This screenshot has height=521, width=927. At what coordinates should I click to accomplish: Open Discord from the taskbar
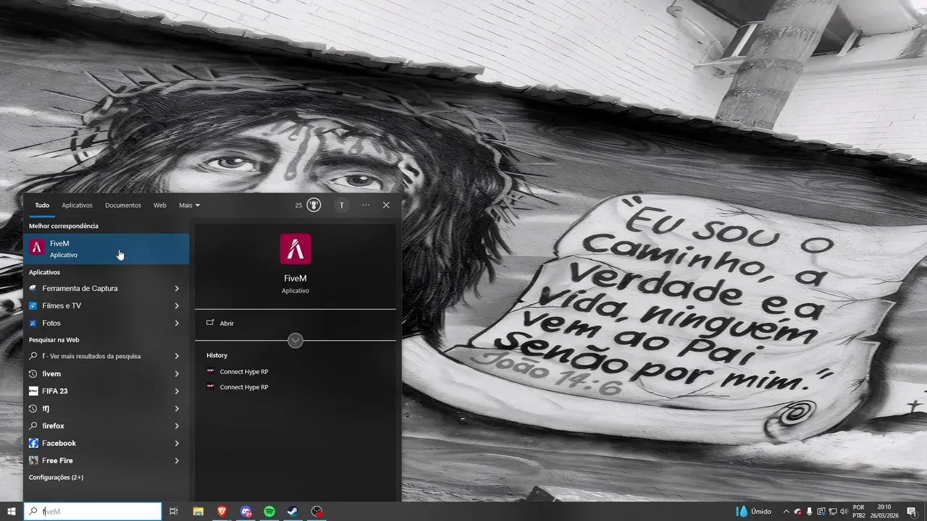pos(246,512)
